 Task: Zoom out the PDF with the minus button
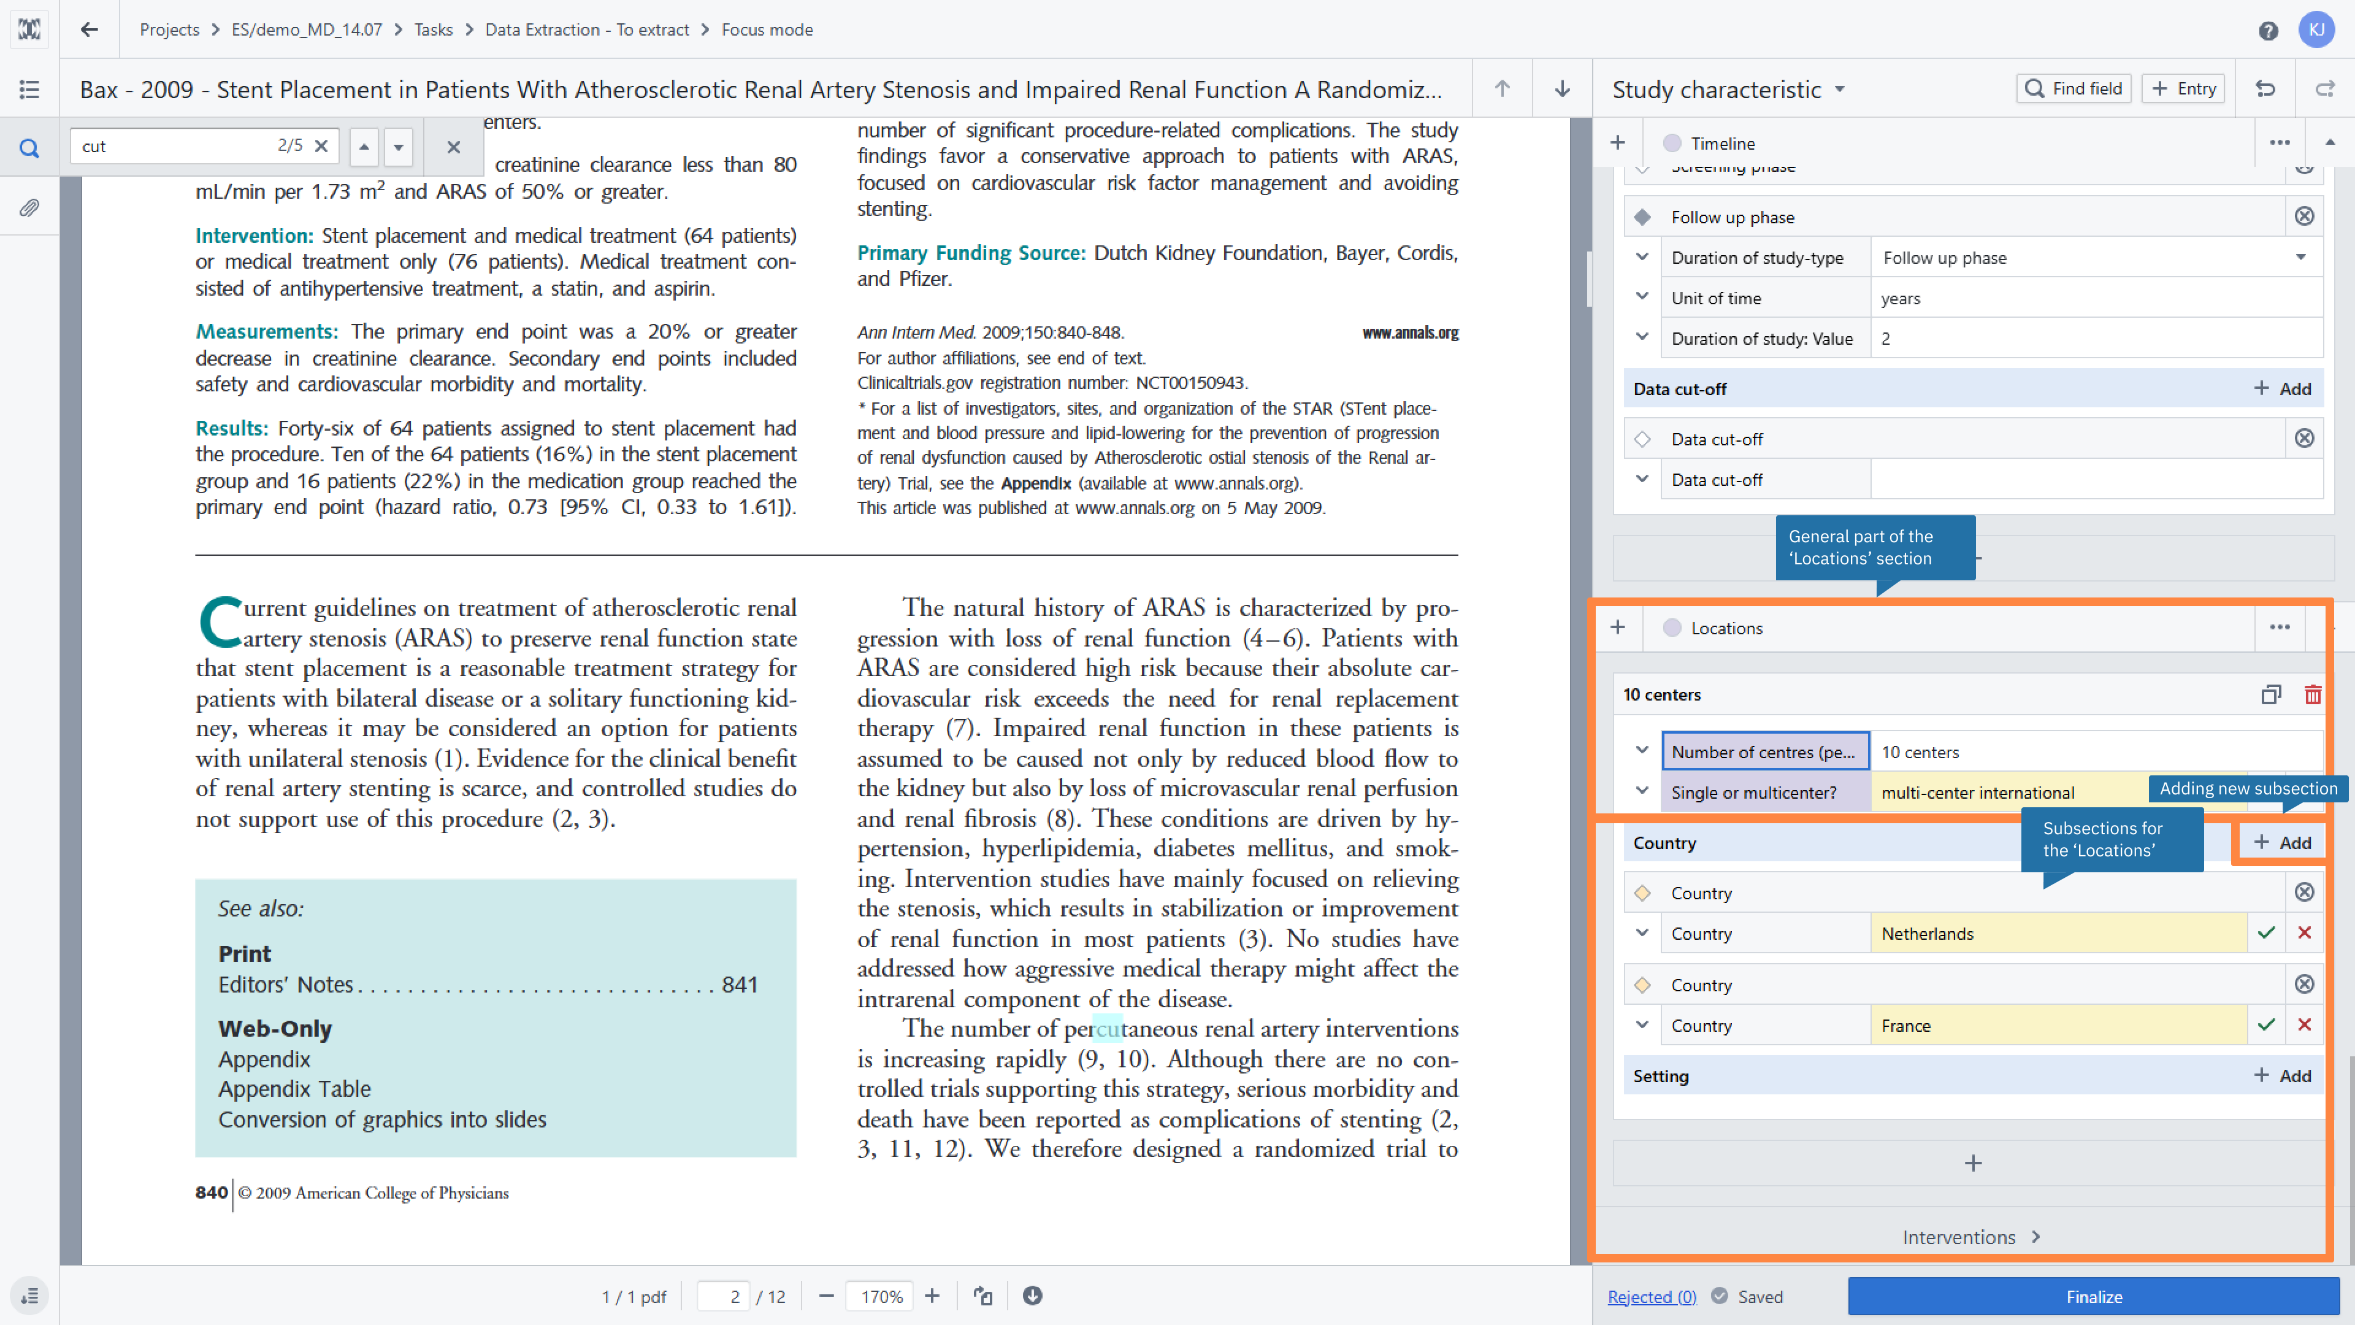tap(827, 1297)
